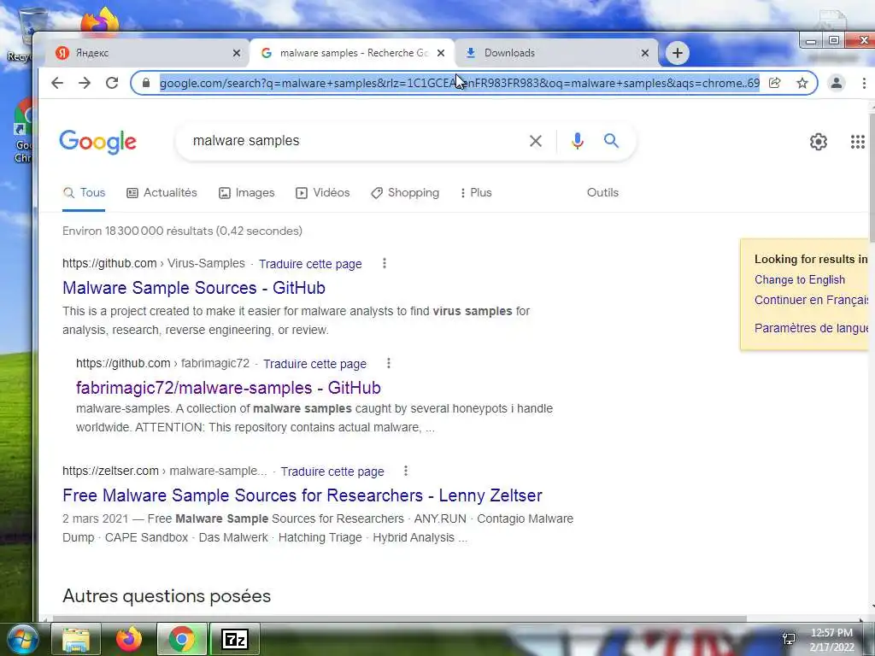The height and width of the screenshot is (656, 875).
Task: Go back using the browser back arrow
Action: coord(57,83)
